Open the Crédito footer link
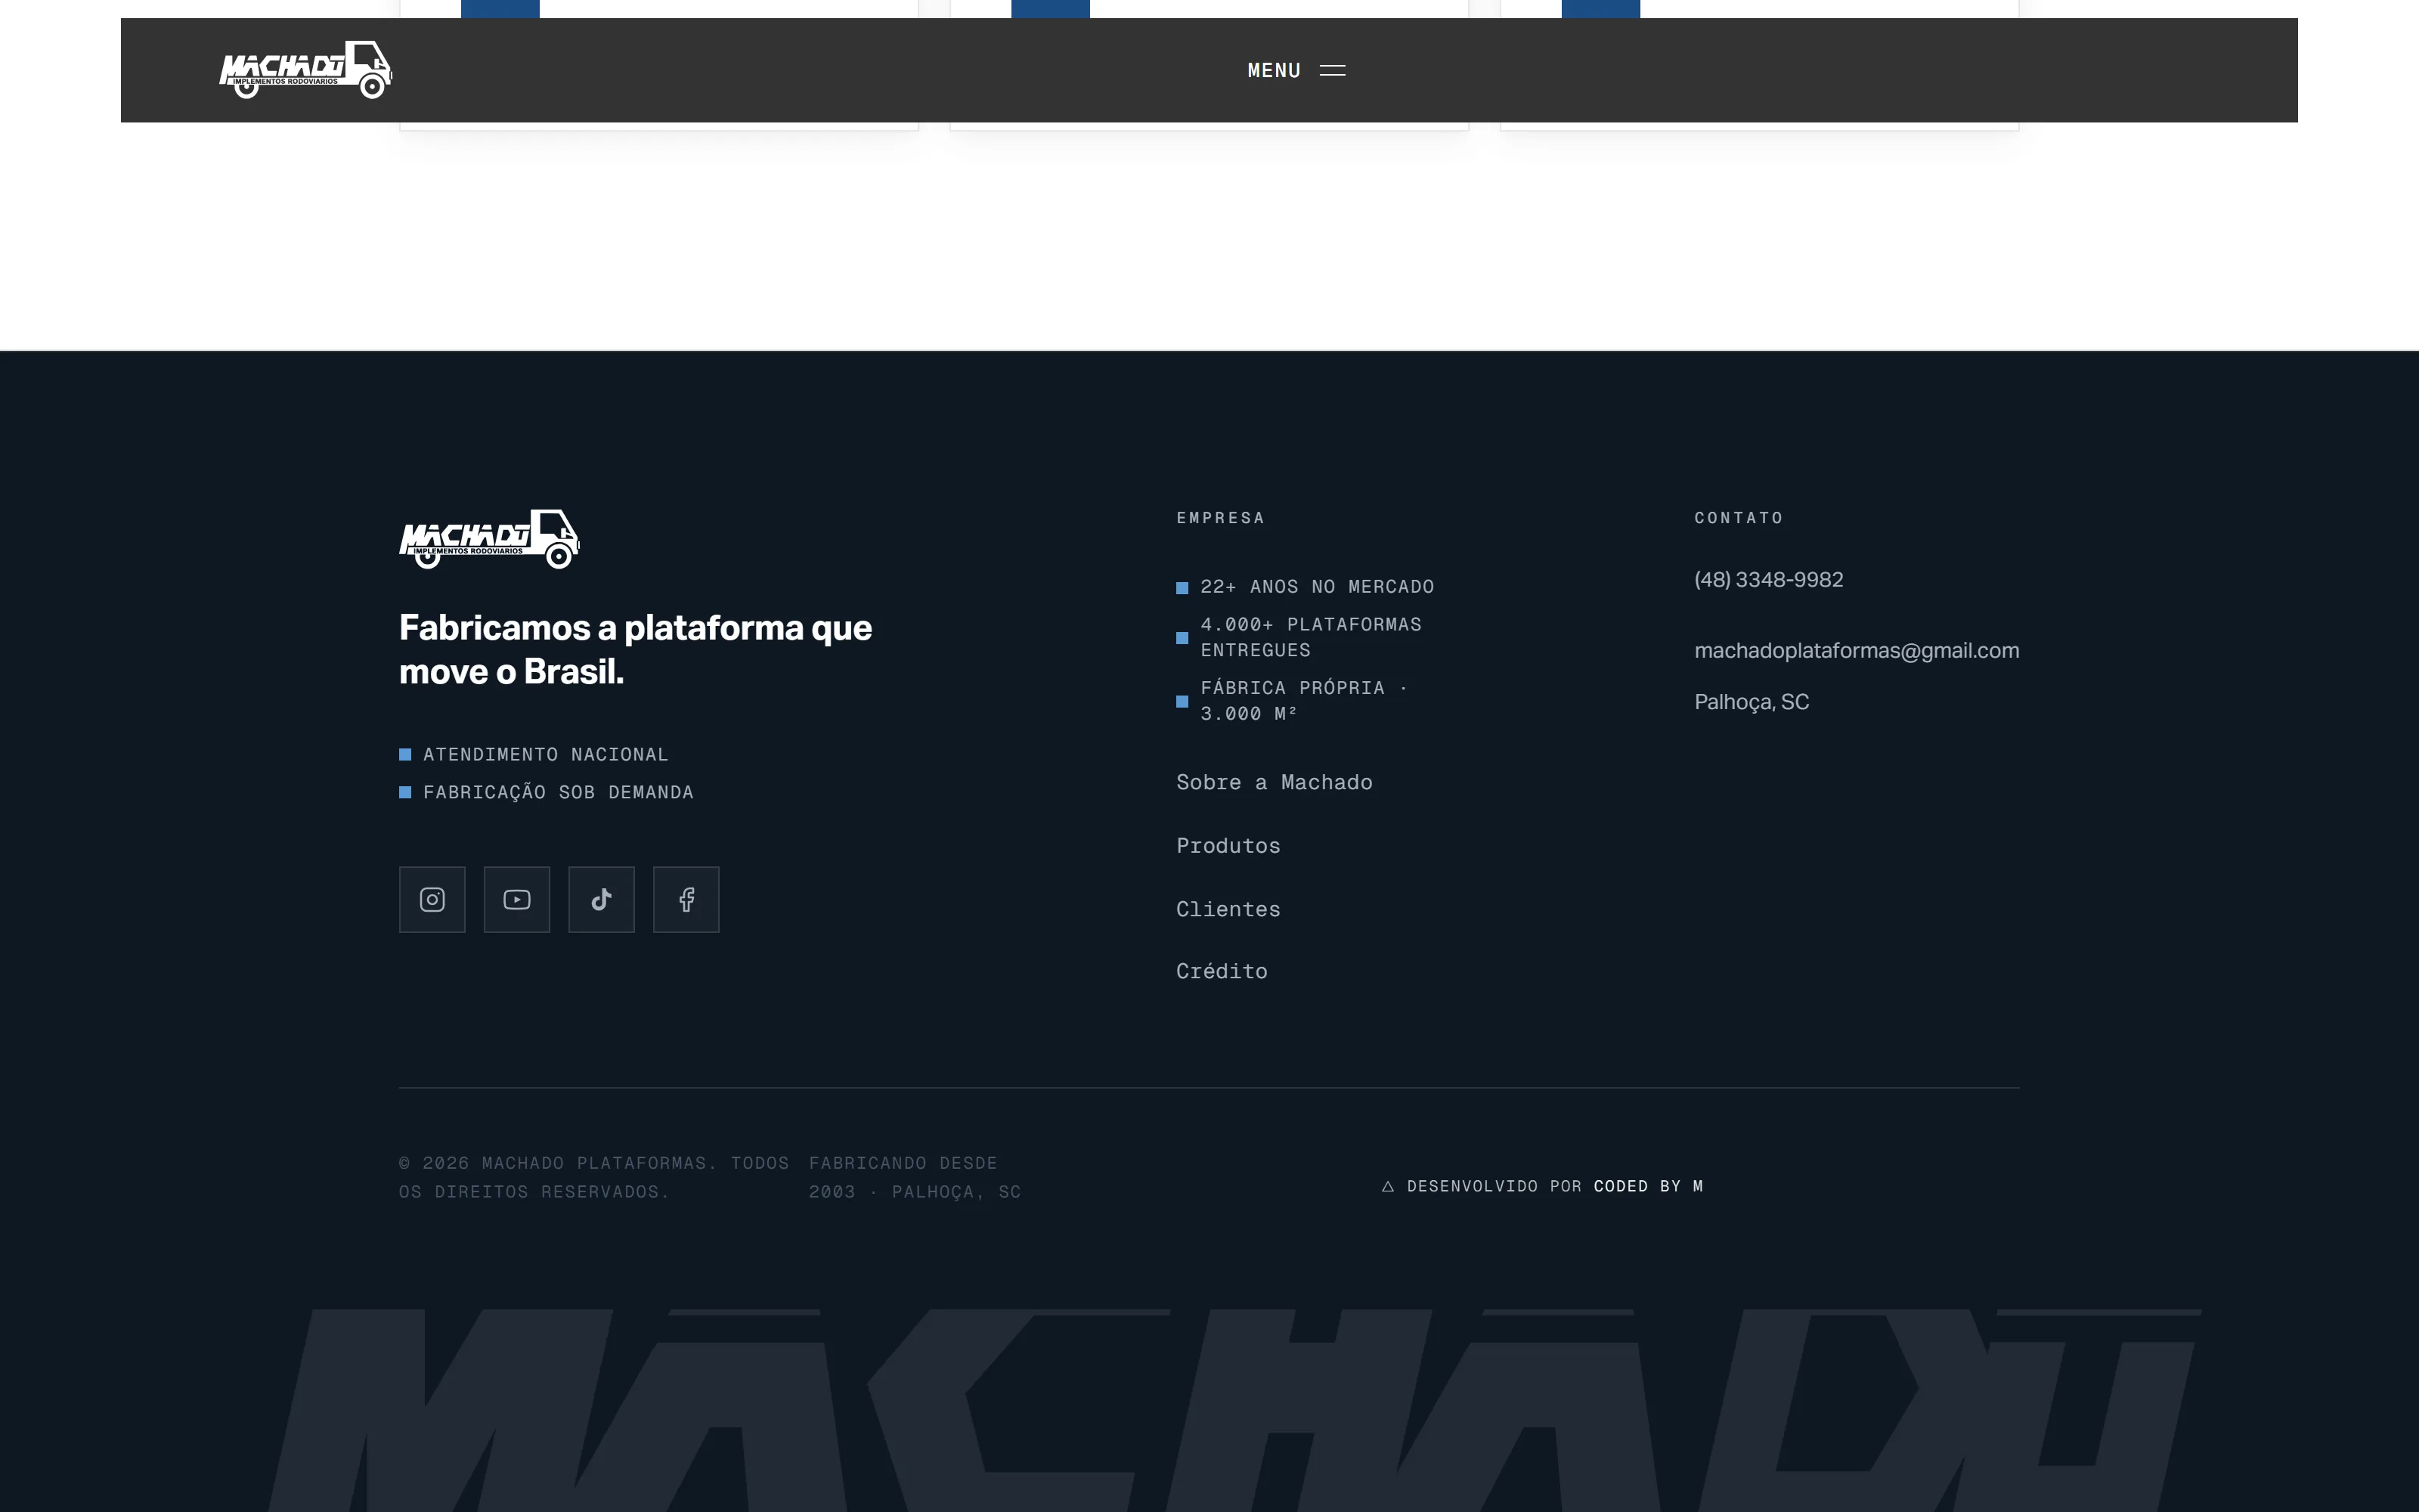Viewport: 2419px width, 1512px height. 1222,971
